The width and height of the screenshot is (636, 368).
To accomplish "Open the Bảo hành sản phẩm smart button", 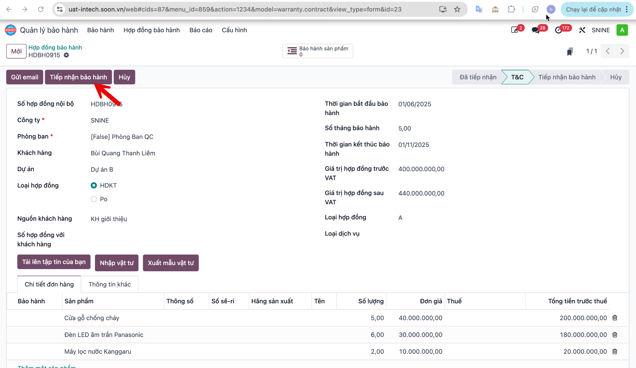I will 318,51.
